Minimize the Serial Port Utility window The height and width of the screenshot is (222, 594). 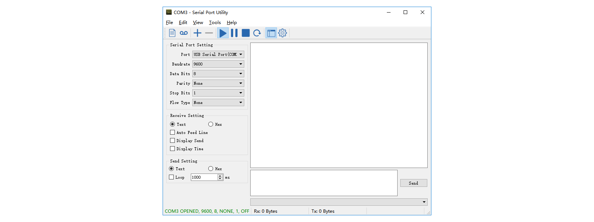(389, 12)
